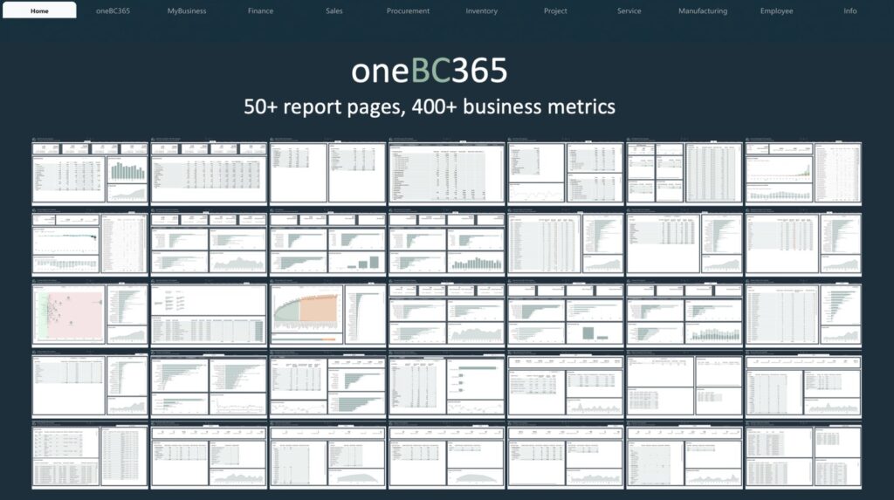This screenshot has height=500, width=894.
Task: Click the large oneBC365 title text
Action: coord(429,71)
